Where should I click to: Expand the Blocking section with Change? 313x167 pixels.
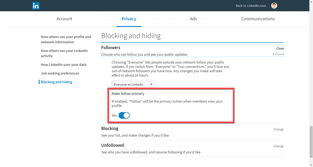[278, 129]
